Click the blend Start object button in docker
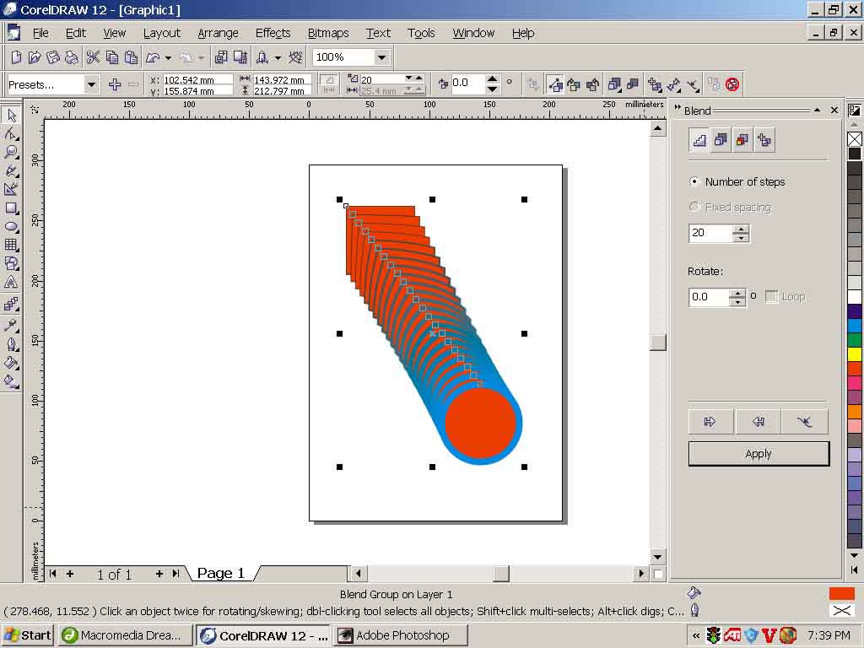This screenshot has width=864, height=648. 710,422
